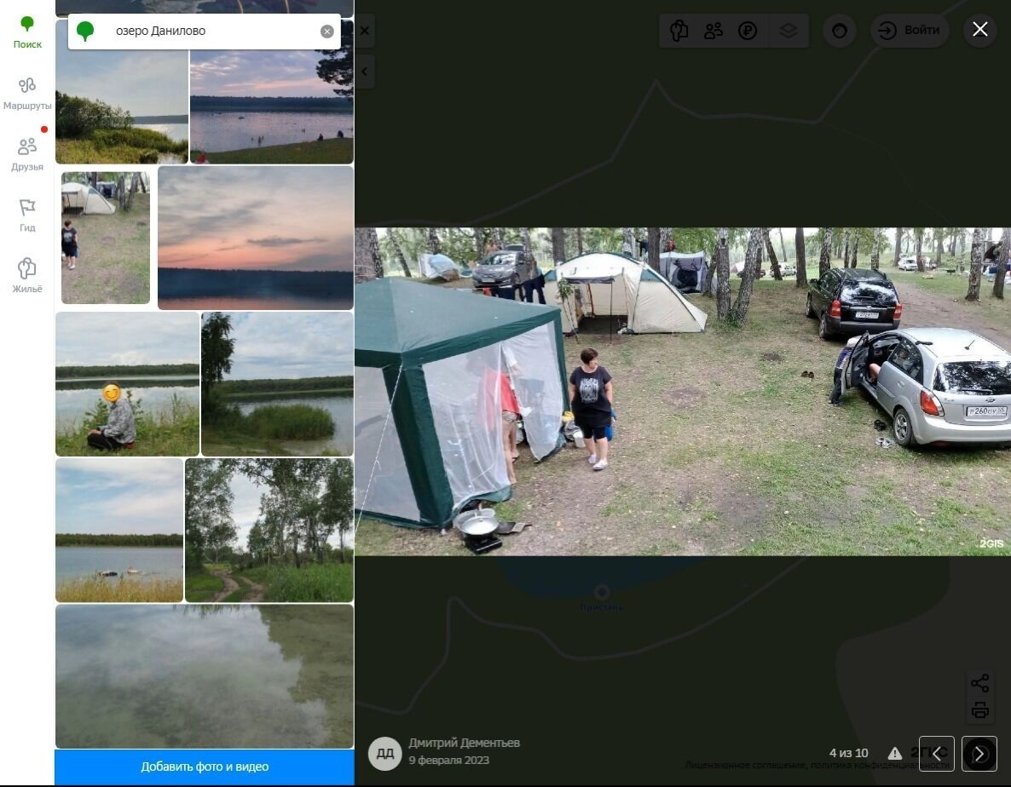Open the Маршруты (routes) section
The image size is (1011, 787).
[27, 94]
